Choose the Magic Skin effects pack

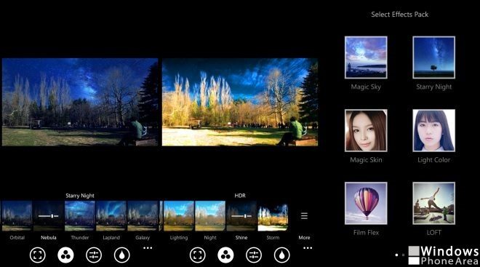click(x=366, y=130)
